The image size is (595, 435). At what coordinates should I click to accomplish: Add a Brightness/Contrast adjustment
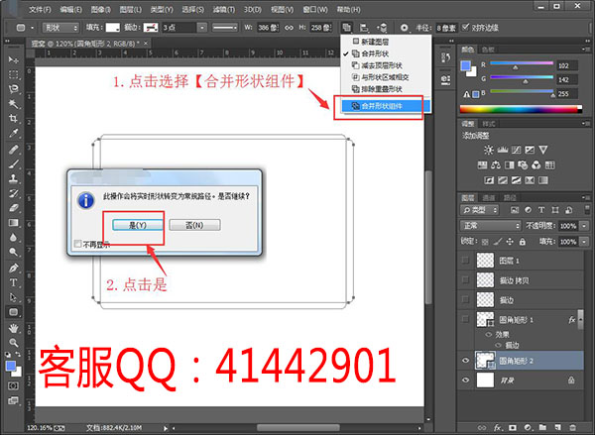(x=488, y=150)
